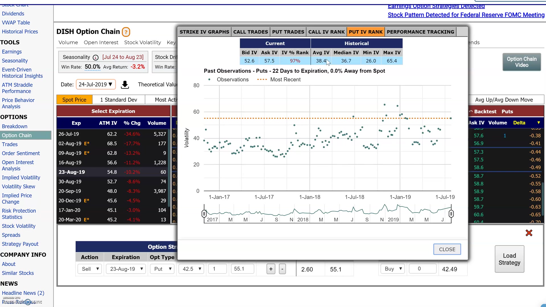Open Stock Volatility sidebar link
The height and width of the screenshot is (307, 546).
click(19, 226)
